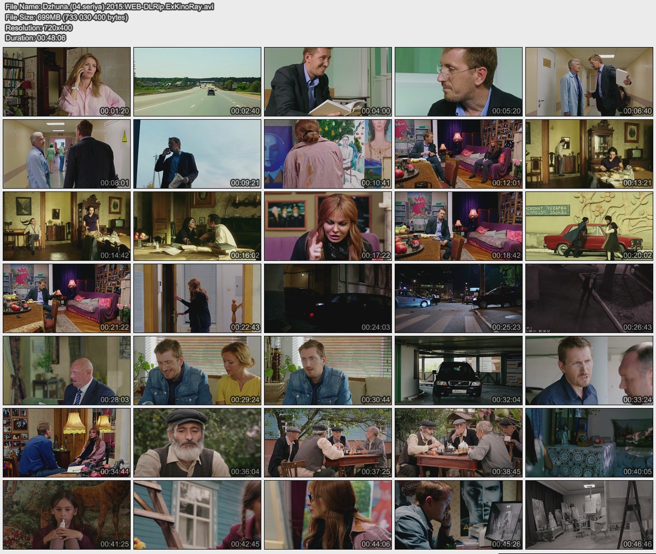Select the thumbnail at 00:29:24
This screenshot has width=656, height=554.
(197, 370)
